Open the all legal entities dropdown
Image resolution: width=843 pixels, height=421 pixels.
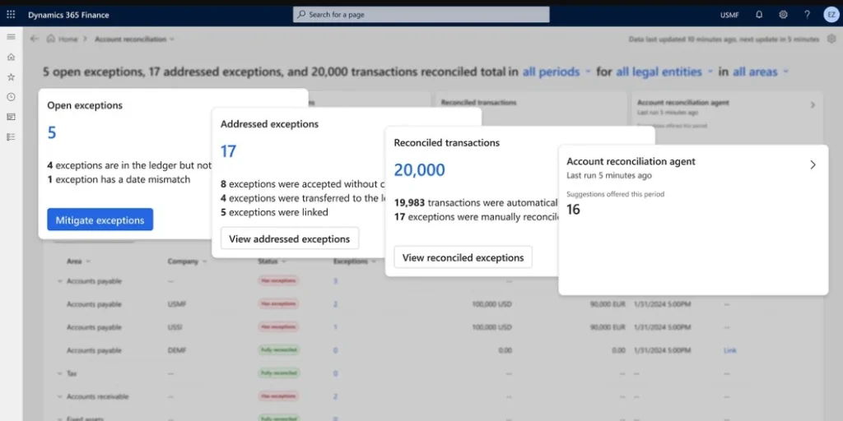(x=664, y=72)
